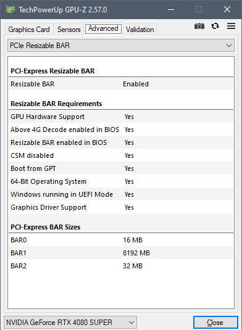Click the refresh arrows icon

point(215,26)
